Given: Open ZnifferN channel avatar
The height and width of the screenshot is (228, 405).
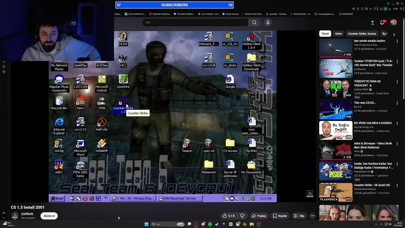Looking at the screenshot, I should 15,216.
